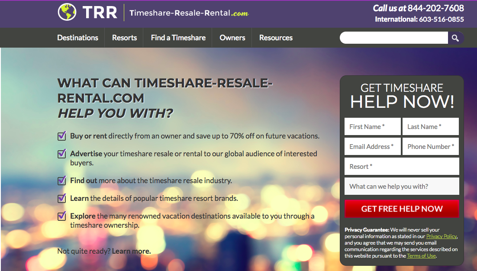The width and height of the screenshot is (477, 271).
Task: Open the Owners menu
Action: [232, 38]
